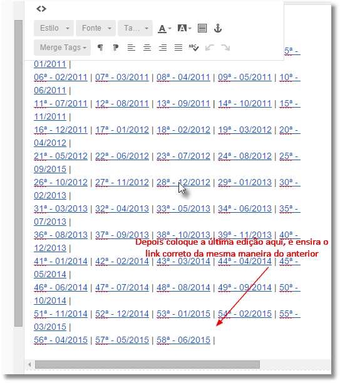Insert an anchor with the anchor icon
Viewport: 340px width, 383px height.
click(x=218, y=28)
